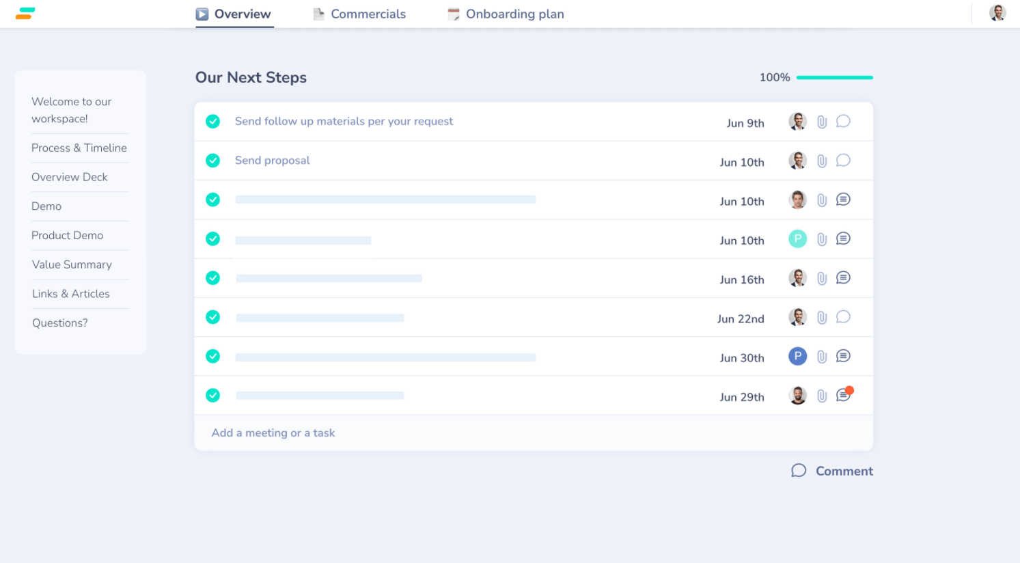
Task: Open 'Send proposal' task title
Action: click(x=272, y=161)
